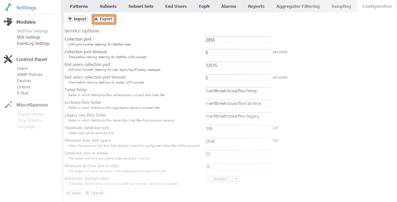Click the Collection port input field
The width and height of the screenshot is (397, 202).
238,40
